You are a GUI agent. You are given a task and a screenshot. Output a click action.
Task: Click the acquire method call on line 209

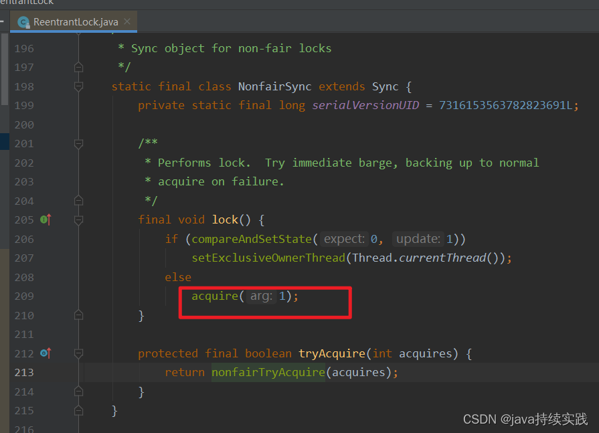pos(215,296)
